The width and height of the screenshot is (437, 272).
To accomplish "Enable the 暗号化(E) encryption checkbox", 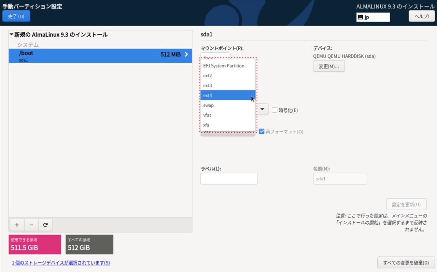I will [x=274, y=110].
